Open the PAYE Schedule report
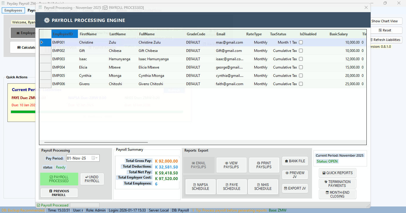 [232, 187]
